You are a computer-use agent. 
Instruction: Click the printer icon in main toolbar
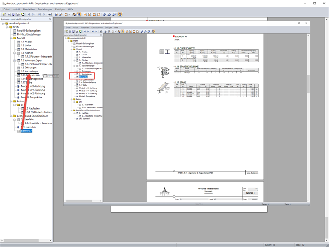pyautogui.click(x=18, y=14)
